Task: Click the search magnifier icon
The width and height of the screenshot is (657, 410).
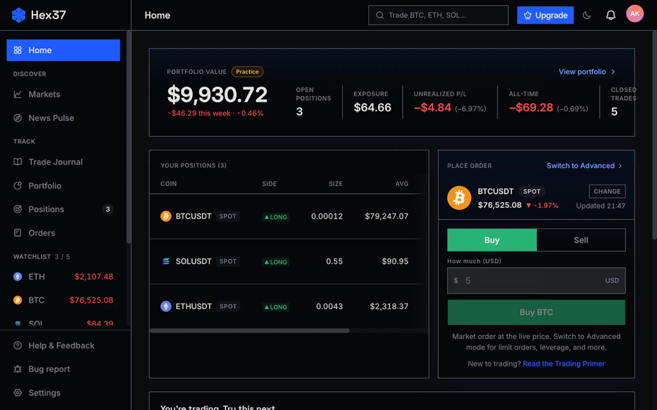Action: 380,15
